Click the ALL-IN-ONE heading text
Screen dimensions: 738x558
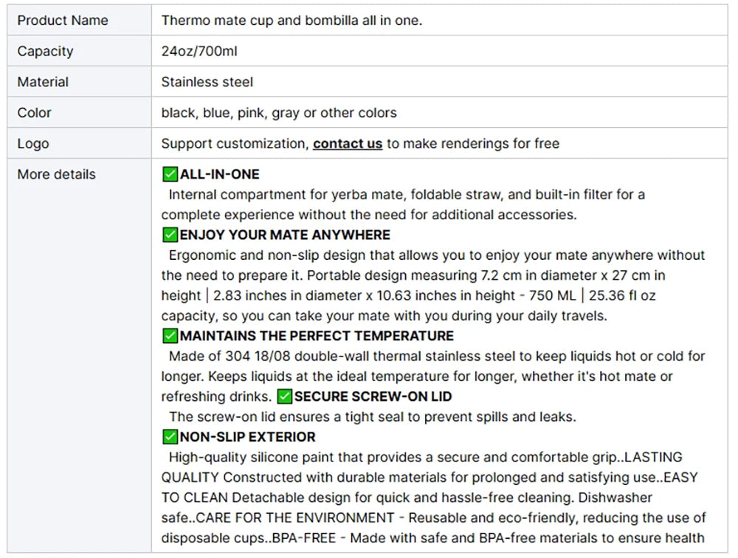(219, 174)
